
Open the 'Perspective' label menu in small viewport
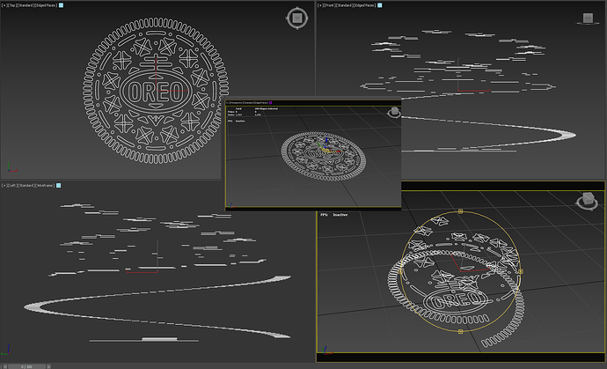click(237, 103)
